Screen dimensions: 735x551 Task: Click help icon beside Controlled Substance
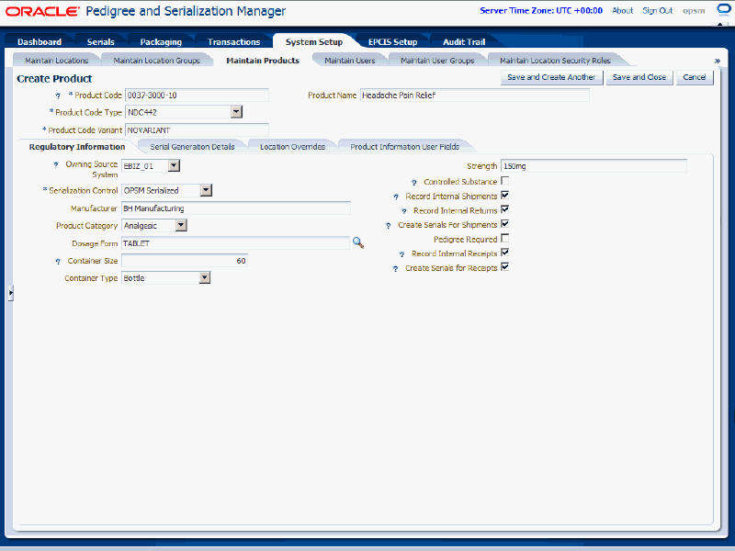414,182
